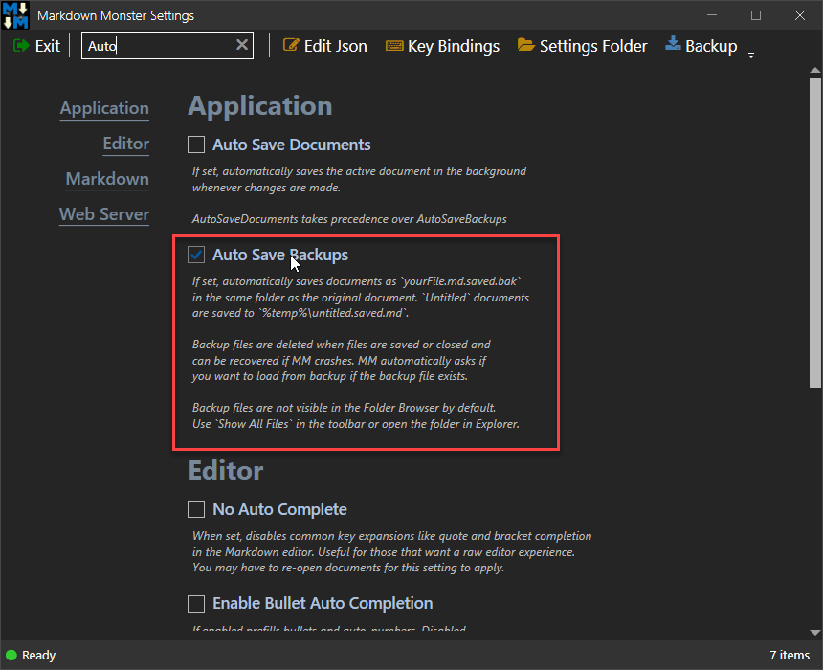
Task: Minimize the settings window
Action: 712,15
